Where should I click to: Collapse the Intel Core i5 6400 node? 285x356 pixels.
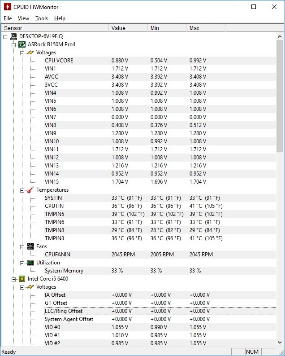pyautogui.click(x=14, y=279)
